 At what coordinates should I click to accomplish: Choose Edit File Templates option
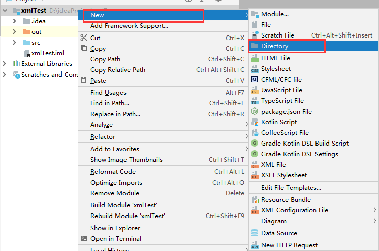[291, 188]
